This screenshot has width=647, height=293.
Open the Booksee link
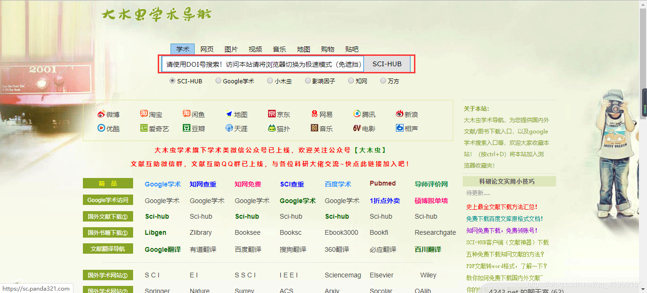248,232
